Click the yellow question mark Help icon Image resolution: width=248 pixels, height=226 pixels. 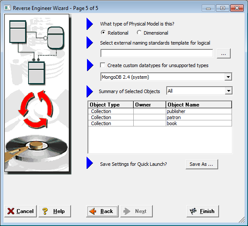pos(45,211)
